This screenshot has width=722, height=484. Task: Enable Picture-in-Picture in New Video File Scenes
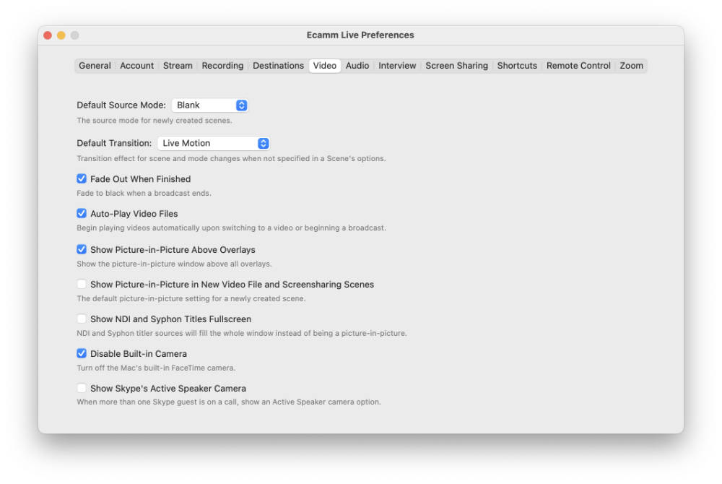pos(82,285)
